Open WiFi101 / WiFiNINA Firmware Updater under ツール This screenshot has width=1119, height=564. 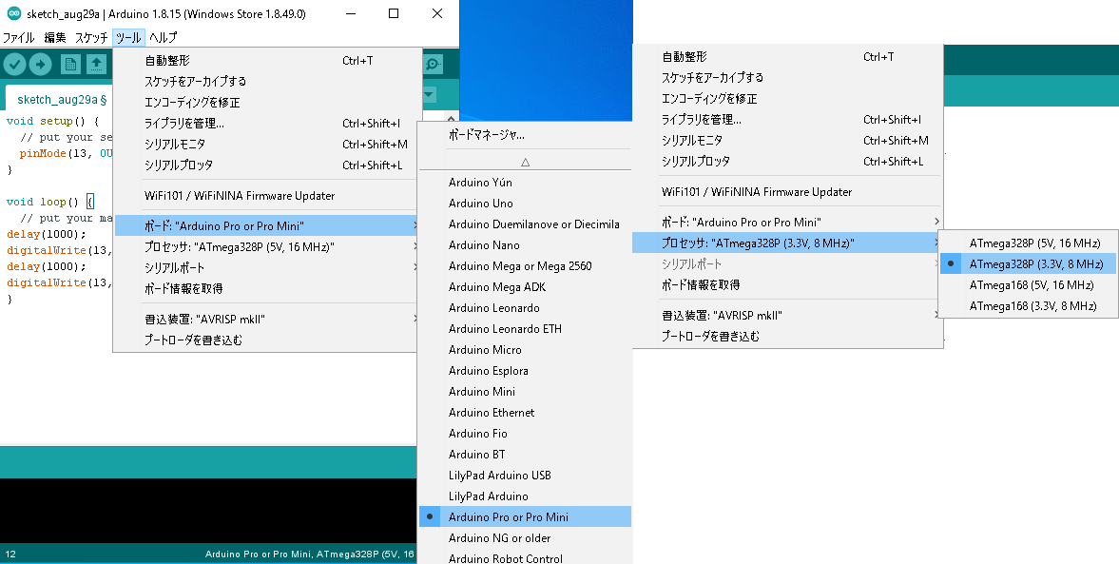[267, 196]
